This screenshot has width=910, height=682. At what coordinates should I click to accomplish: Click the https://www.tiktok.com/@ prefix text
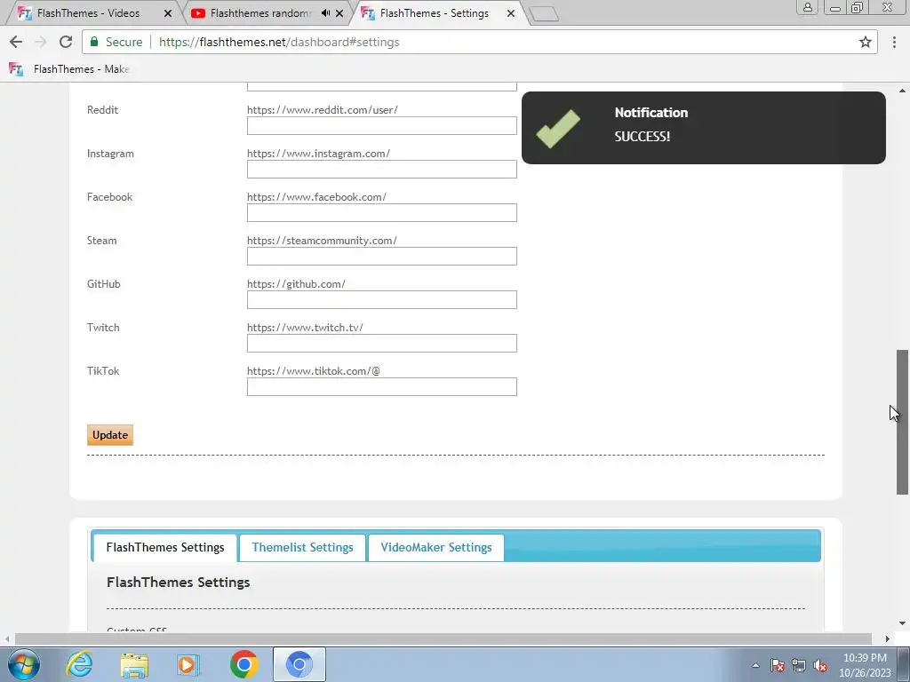coord(314,371)
